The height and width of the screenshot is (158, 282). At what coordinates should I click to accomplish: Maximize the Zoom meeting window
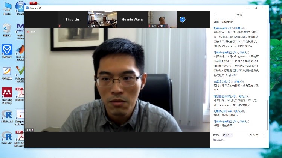[256, 8]
